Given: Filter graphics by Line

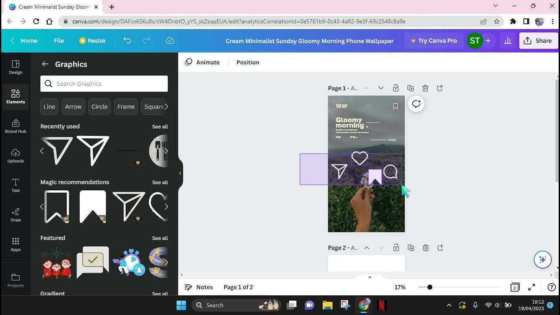Looking at the screenshot, I should click(49, 106).
